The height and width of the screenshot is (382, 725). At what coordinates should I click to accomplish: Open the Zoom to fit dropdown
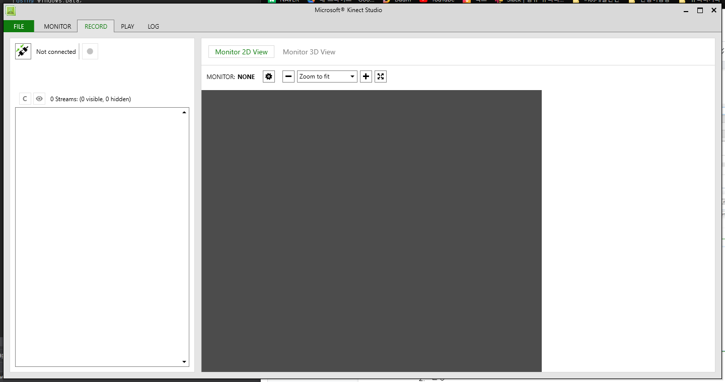(327, 77)
